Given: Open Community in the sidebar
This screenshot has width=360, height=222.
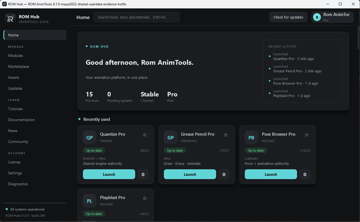Looking at the screenshot, I should (35, 142).
